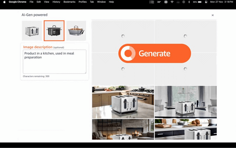This screenshot has height=148, width=236.
Task: Select the slow cooker product thumbnail
Action: pyautogui.click(x=54, y=31)
